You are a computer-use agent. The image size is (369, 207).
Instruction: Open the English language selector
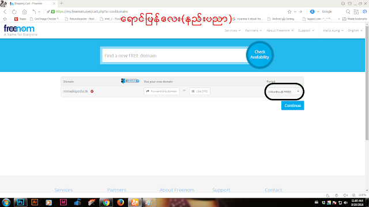pyautogui.click(x=355, y=30)
